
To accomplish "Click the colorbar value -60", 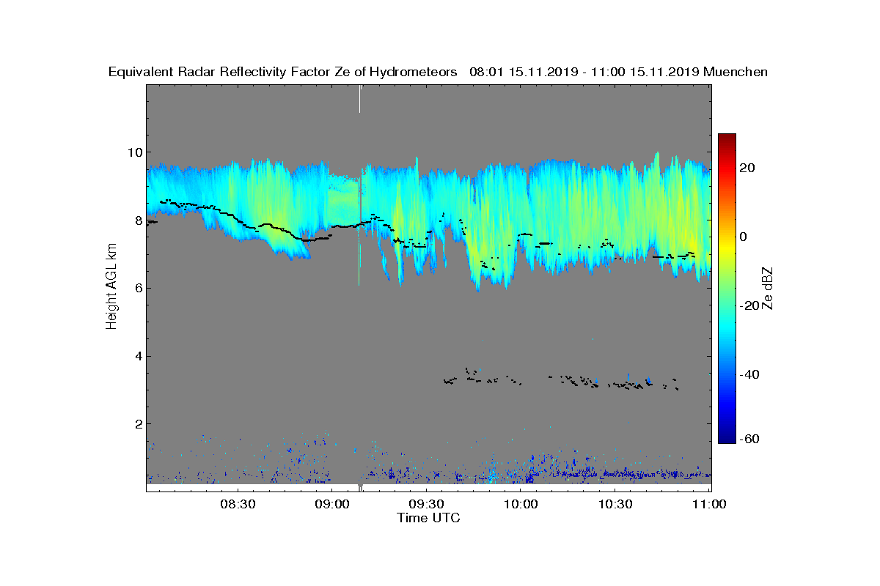I will [750, 439].
